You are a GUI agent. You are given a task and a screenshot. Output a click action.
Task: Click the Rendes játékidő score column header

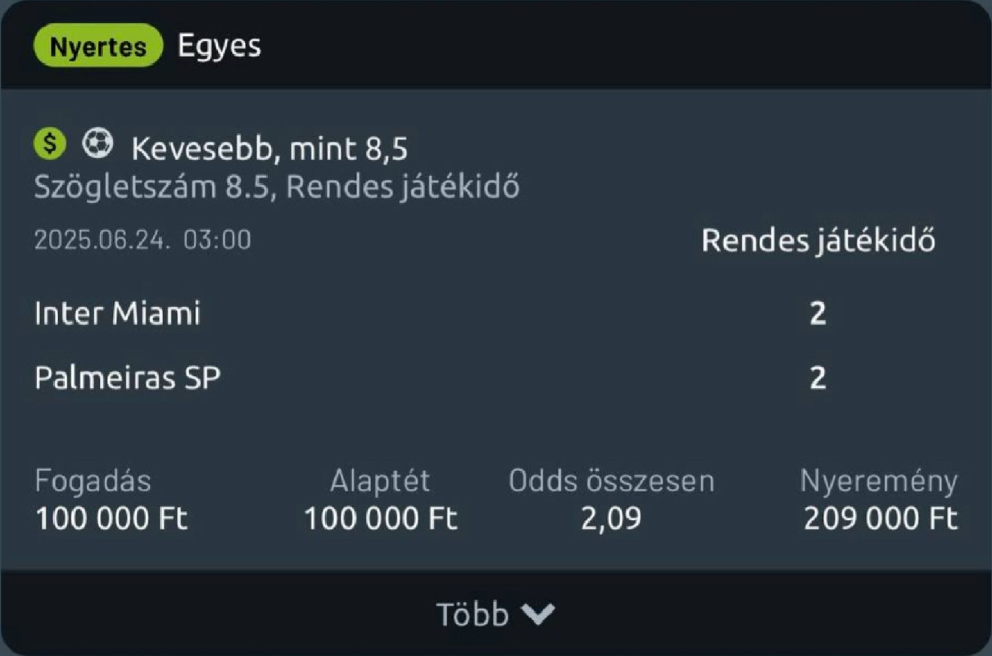click(818, 240)
